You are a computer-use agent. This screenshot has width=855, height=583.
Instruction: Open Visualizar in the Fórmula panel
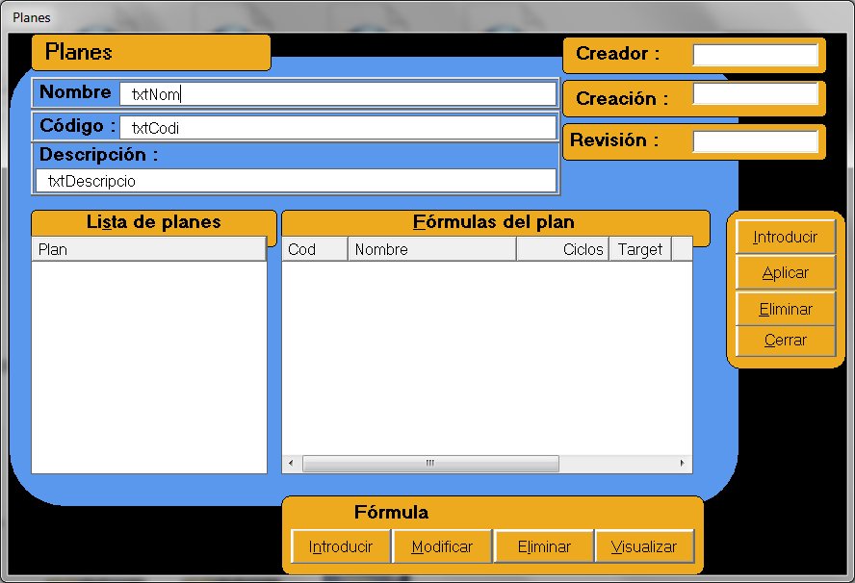click(644, 547)
